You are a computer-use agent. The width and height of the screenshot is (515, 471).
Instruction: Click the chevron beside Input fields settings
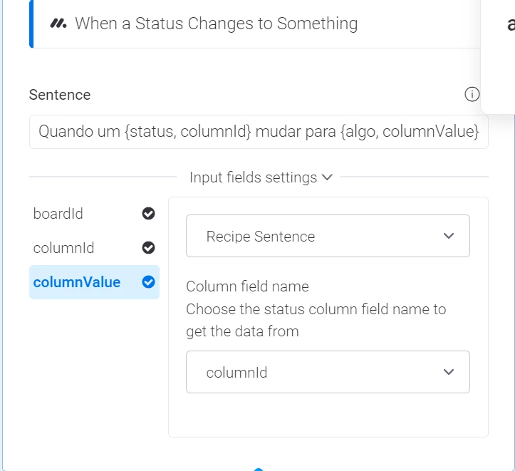[327, 177]
